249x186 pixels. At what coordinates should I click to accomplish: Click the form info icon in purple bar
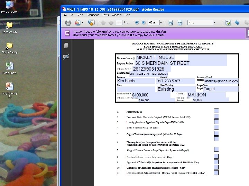67,33
